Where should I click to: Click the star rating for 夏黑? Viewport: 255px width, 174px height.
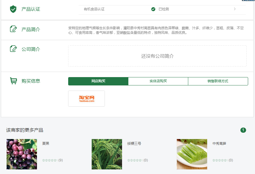click(x=50, y=160)
